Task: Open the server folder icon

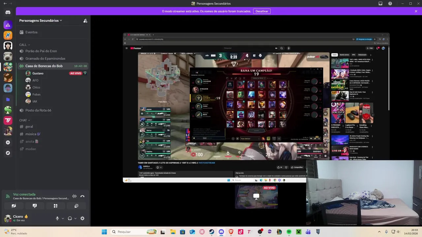Action: [8, 99]
